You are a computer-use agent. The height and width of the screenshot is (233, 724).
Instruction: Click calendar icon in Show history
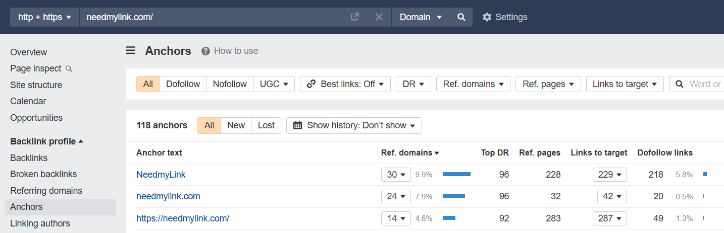(298, 125)
